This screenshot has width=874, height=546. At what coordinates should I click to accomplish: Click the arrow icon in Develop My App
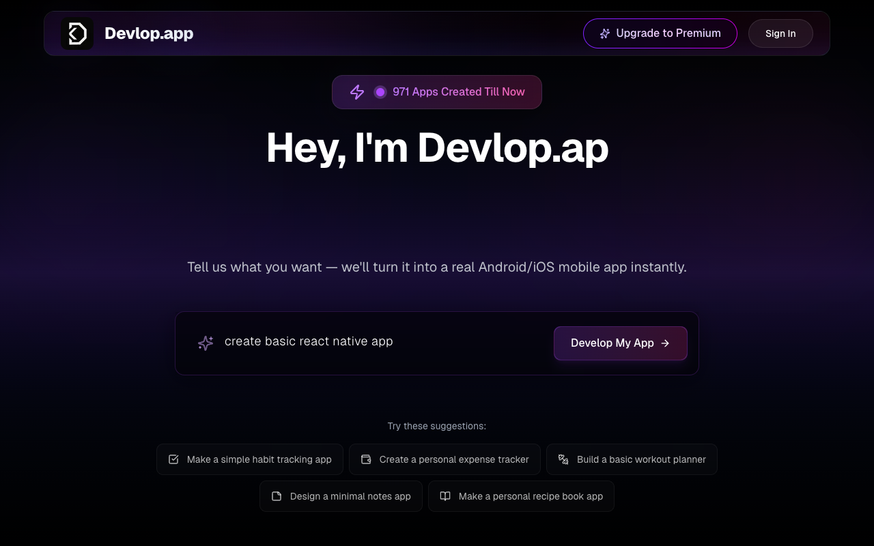(x=666, y=343)
